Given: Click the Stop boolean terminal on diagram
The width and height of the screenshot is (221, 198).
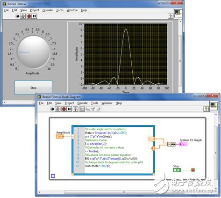Looking at the screenshot, I should [x=177, y=170].
